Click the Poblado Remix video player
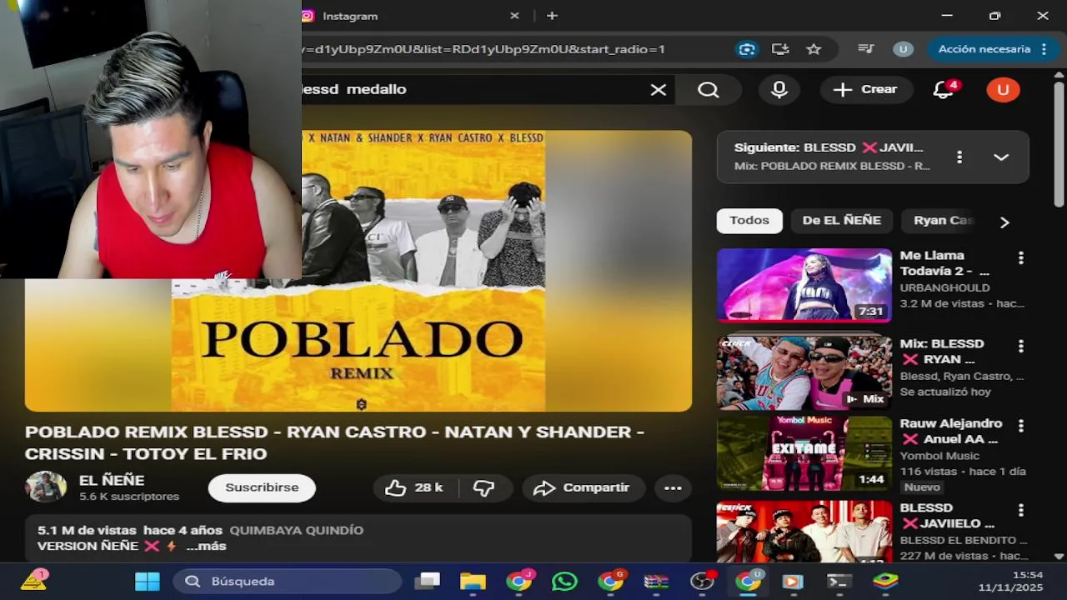 pyautogui.click(x=358, y=271)
